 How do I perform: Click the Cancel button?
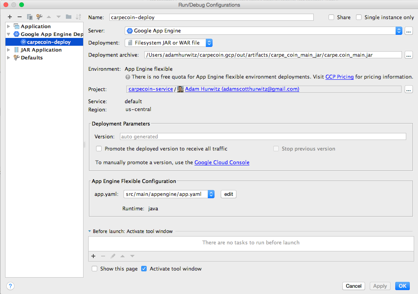pos(353,286)
